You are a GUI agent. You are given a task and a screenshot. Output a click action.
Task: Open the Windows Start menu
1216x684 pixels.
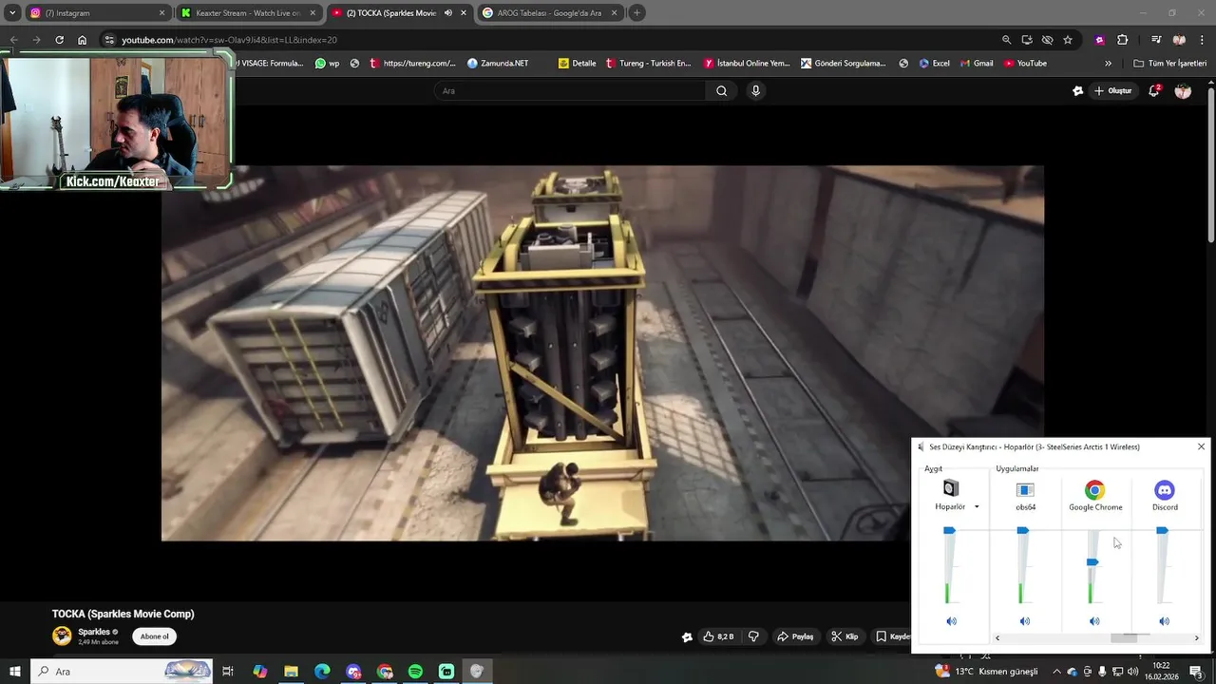click(15, 672)
